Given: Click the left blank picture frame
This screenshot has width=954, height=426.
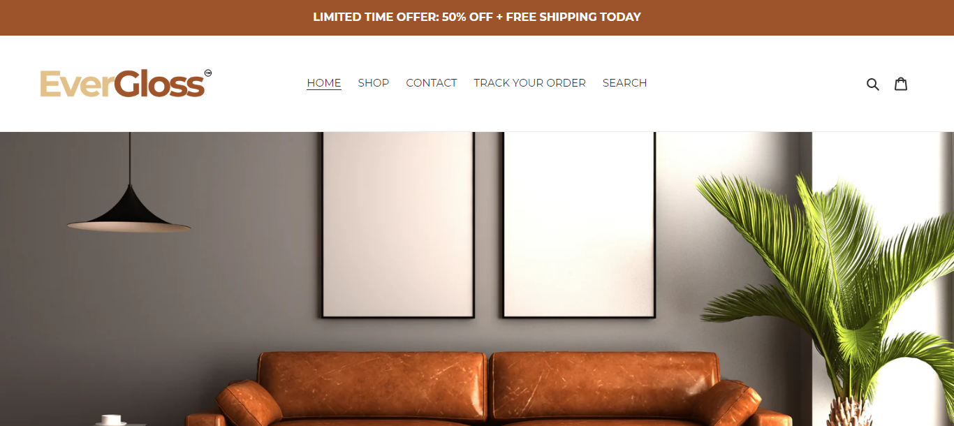Looking at the screenshot, I should [x=398, y=225].
